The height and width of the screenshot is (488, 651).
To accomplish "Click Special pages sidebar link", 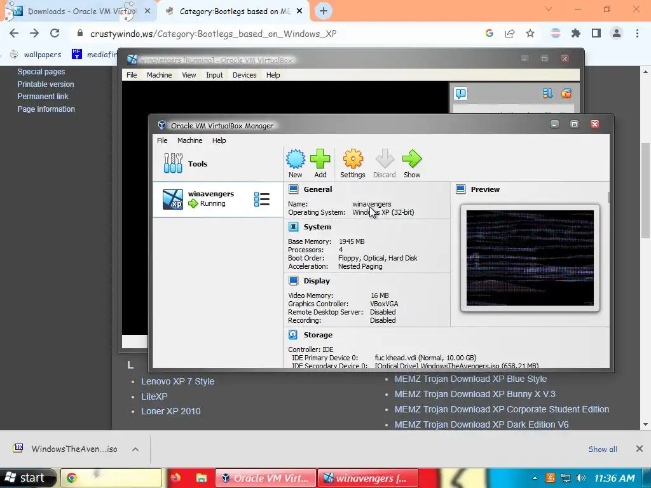I will [41, 71].
